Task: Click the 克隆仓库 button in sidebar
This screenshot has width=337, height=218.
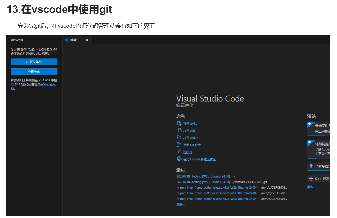Action: point(34,72)
